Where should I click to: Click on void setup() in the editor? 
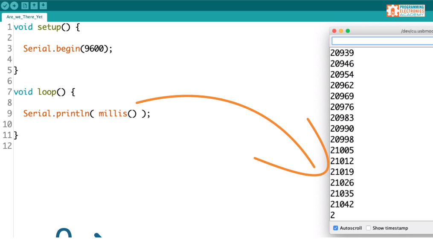(46, 27)
